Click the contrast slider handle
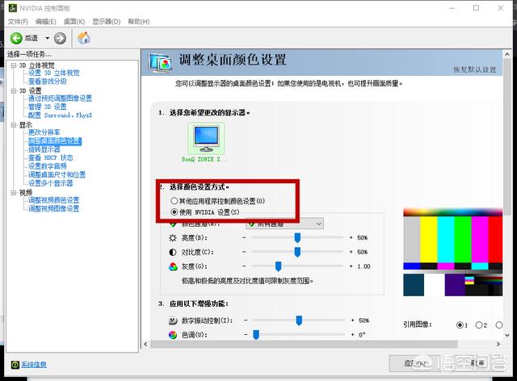517x381 pixels. click(297, 252)
